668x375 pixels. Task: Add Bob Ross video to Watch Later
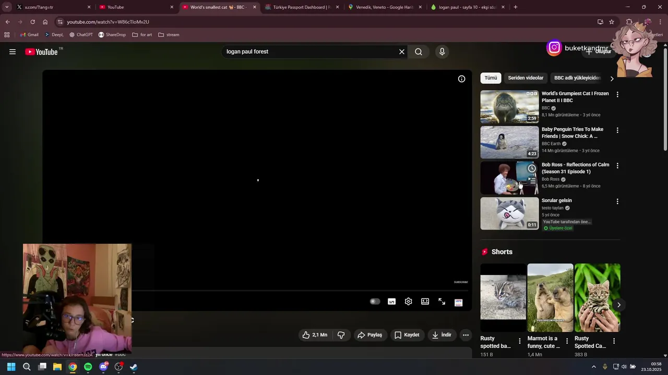pyautogui.click(x=532, y=168)
